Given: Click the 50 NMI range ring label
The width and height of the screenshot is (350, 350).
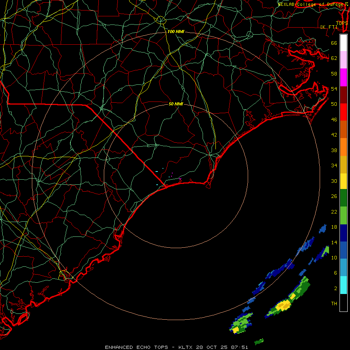Looking at the screenshot, I should click(176, 104).
